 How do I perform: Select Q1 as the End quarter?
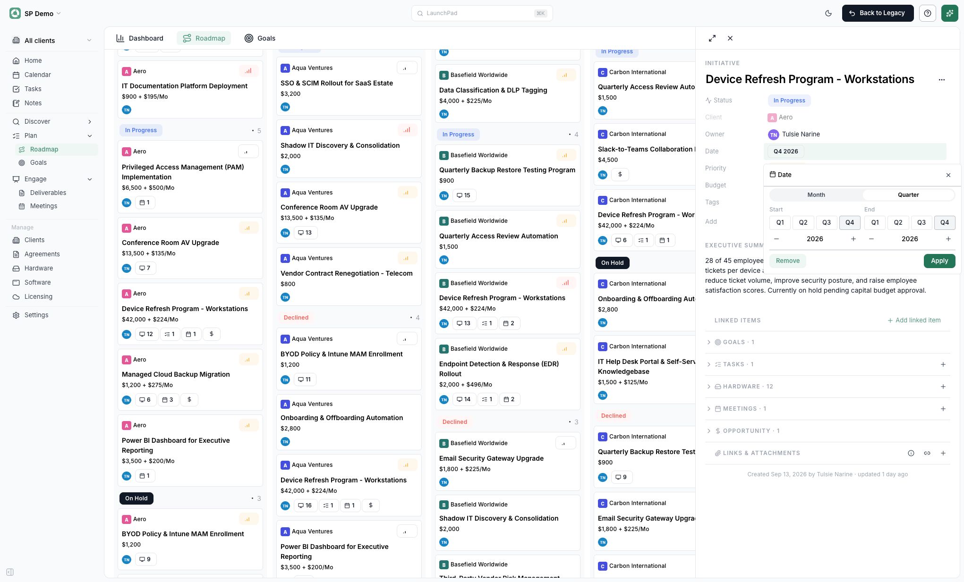tap(875, 222)
